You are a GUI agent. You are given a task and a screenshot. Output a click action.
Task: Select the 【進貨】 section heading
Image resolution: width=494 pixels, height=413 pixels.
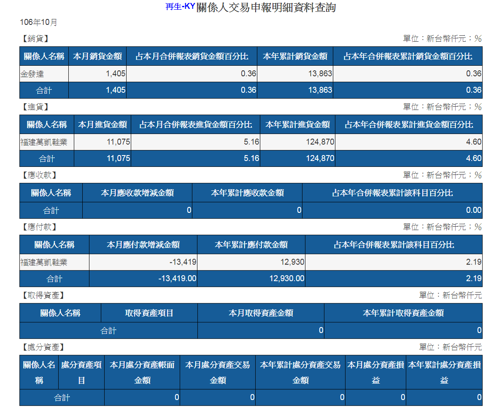click(35, 107)
